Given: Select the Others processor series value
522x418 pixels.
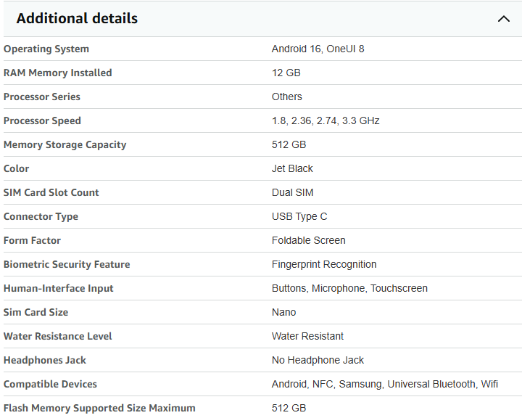Looking at the screenshot, I should [x=286, y=97].
